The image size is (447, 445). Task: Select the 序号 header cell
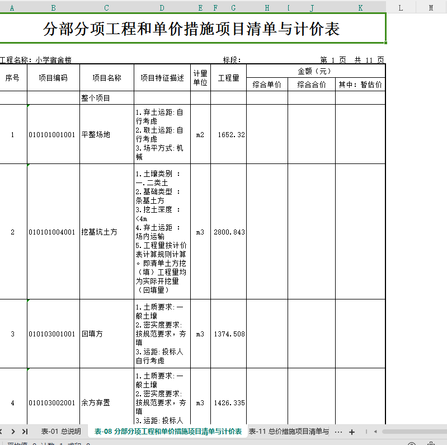tap(13, 78)
